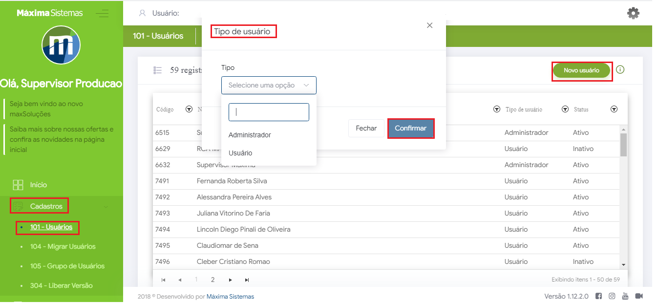Screen dimensions: 659x303
Task: Click the Máxima Sistemas round logo
Action: pos(61,45)
